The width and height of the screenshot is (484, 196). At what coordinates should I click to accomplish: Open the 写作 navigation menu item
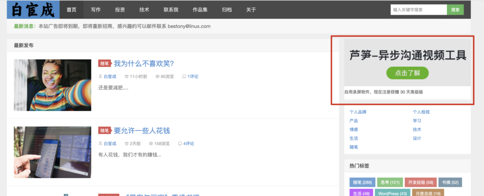[x=95, y=10]
